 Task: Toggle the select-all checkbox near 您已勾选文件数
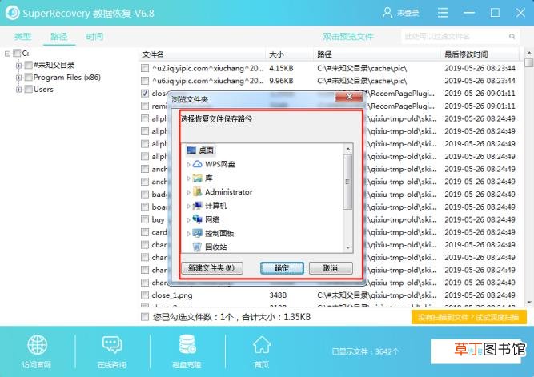pyautogui.click(x=145, y=317)
